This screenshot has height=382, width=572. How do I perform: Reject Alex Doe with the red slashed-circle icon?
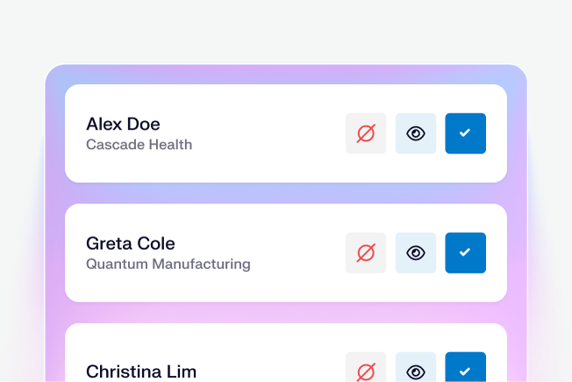click(x=366, y=133)
